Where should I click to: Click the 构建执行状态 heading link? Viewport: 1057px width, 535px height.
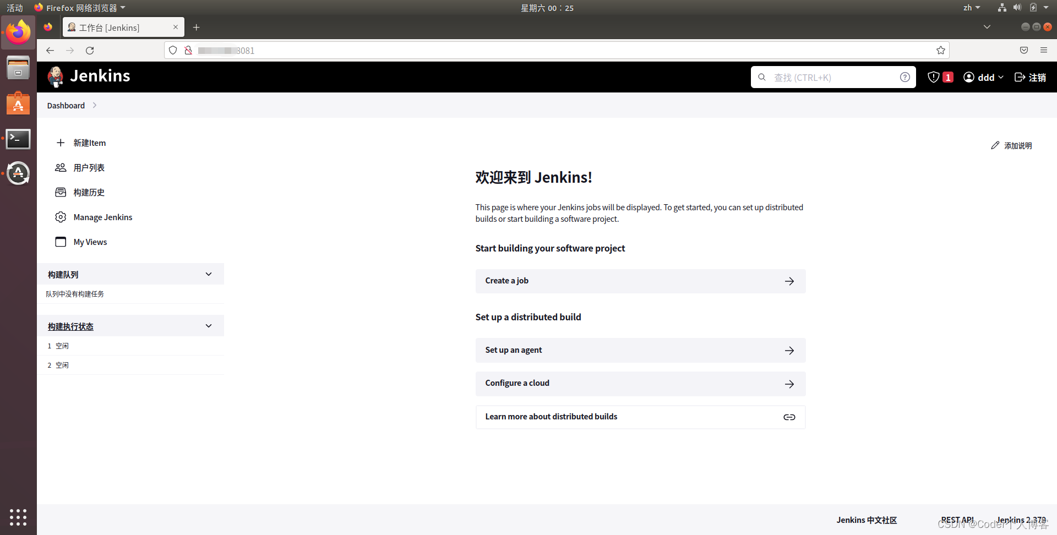(x=70, y=326)
